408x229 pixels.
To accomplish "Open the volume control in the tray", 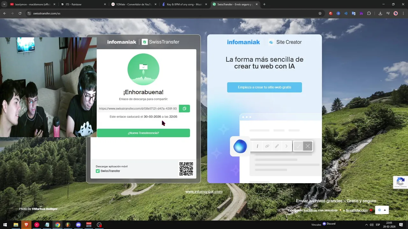I will 371,225.
